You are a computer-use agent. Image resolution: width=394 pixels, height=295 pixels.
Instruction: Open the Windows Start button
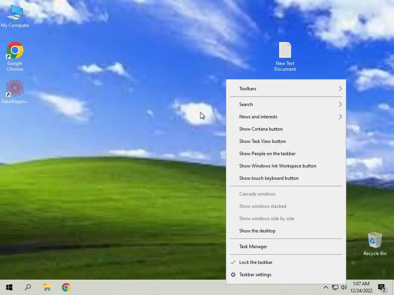pos(9,287)
